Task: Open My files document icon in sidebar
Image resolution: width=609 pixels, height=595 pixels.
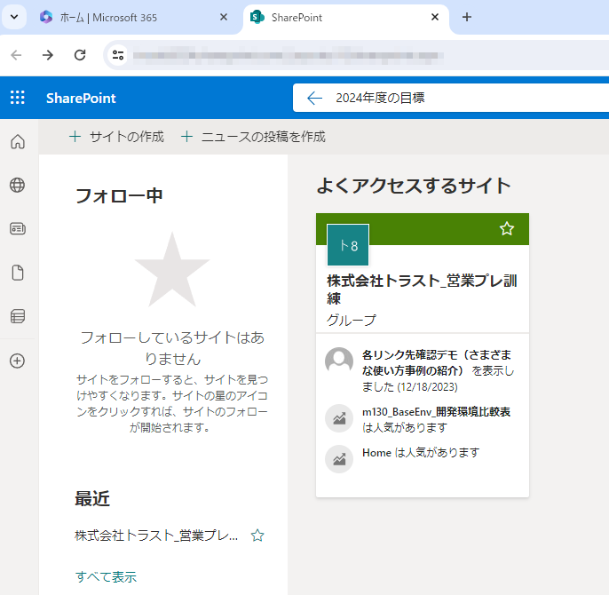Action: tap(18, 273)
